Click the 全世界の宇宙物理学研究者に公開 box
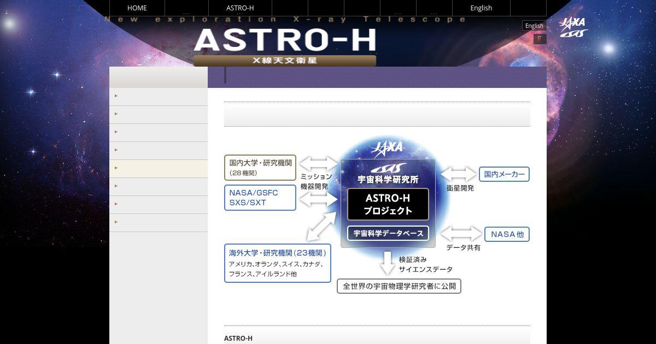The width and height of the screenshot is (656, 344). (x=399, y=286)
